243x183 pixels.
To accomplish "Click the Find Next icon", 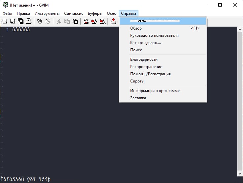I will pos(94,21).
